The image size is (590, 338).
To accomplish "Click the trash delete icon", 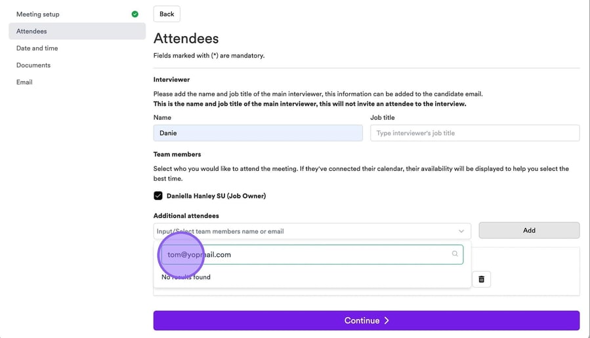I will [481, 280].
